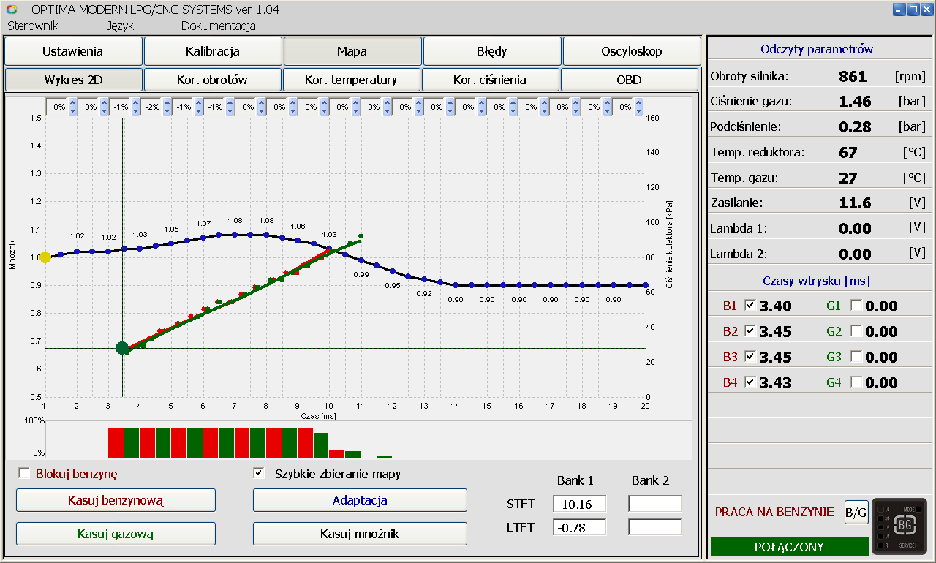Screen dimensions: 936x563
Task: Click the Bank 1 column header
Action: (x=575, y=480)
